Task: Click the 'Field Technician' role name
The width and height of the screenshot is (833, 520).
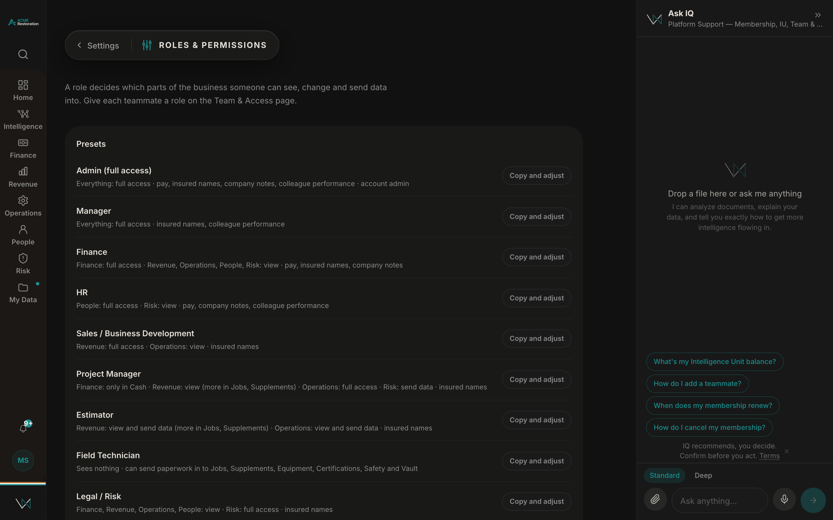Action: tap(108, 455)
